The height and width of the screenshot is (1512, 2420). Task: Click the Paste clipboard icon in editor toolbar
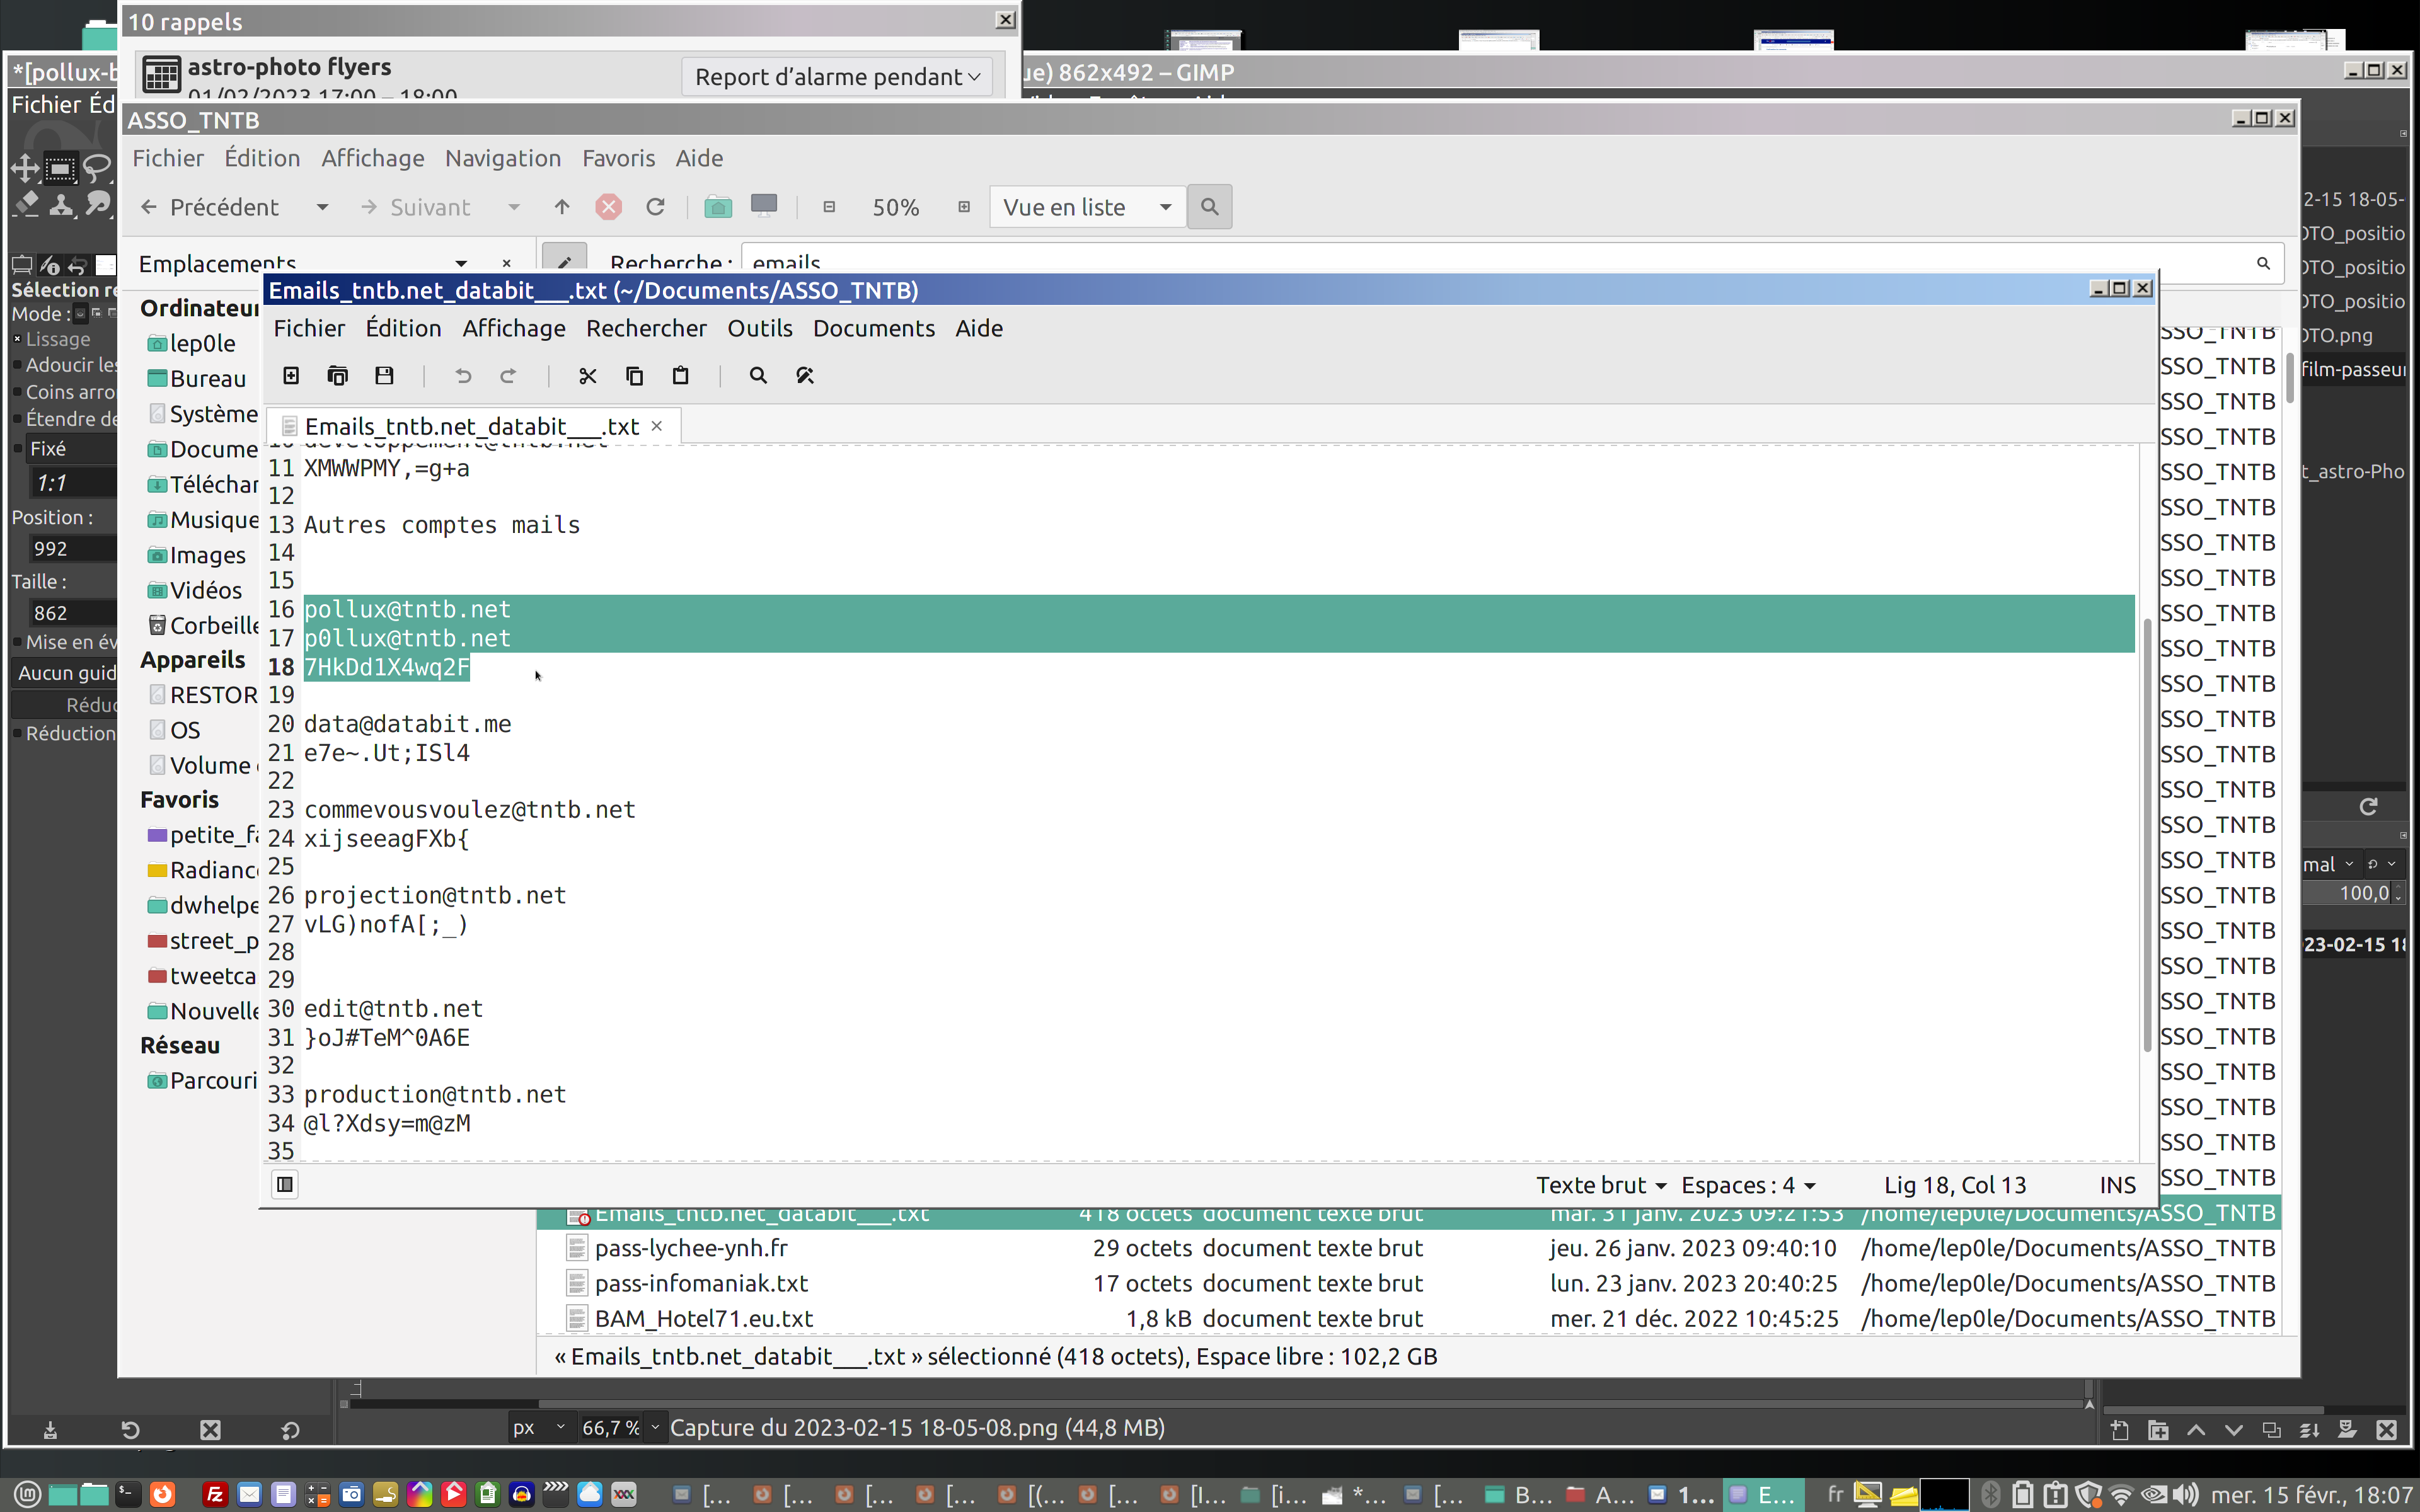pos(680,375)
